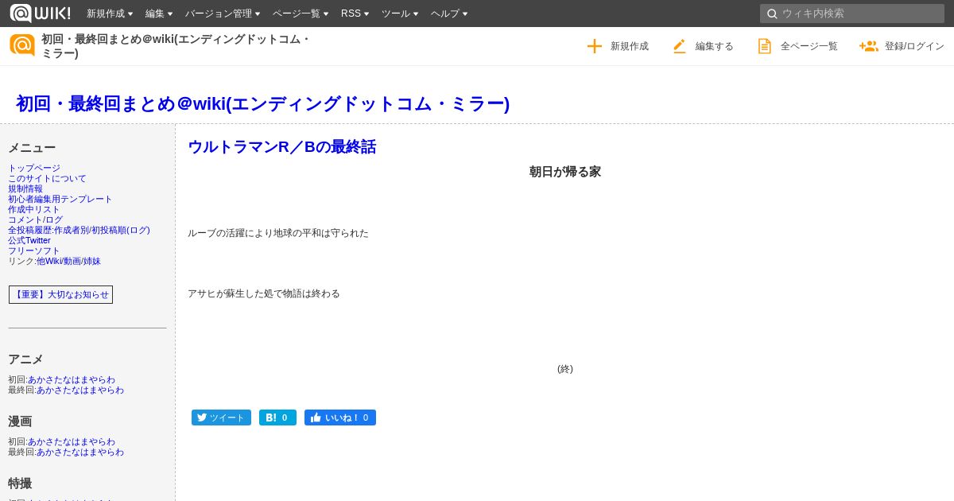The image size is (954, 501).
Task: Click text ループの活躍により地球の平和は守られた
Action: click(278, 233)
